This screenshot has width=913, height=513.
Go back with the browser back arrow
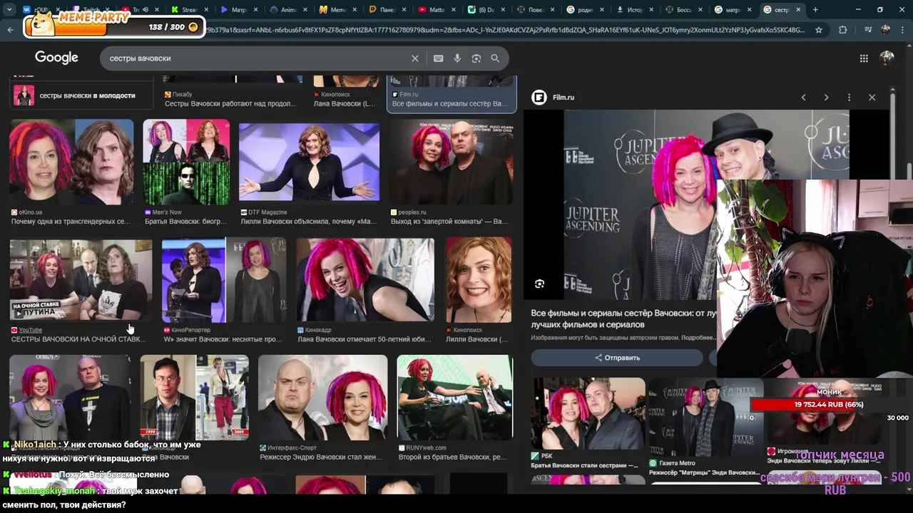point(10,30)
